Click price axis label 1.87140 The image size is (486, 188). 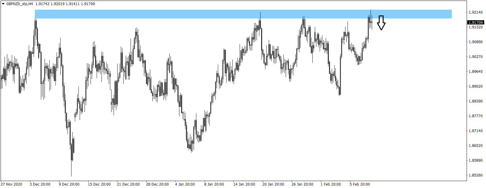click(476, 131)
